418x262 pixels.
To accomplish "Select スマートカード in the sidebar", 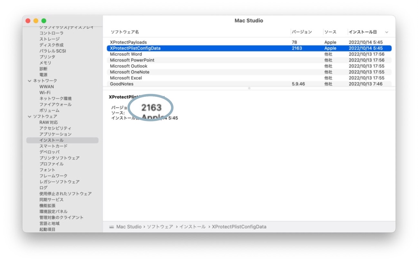I will 53,146.
